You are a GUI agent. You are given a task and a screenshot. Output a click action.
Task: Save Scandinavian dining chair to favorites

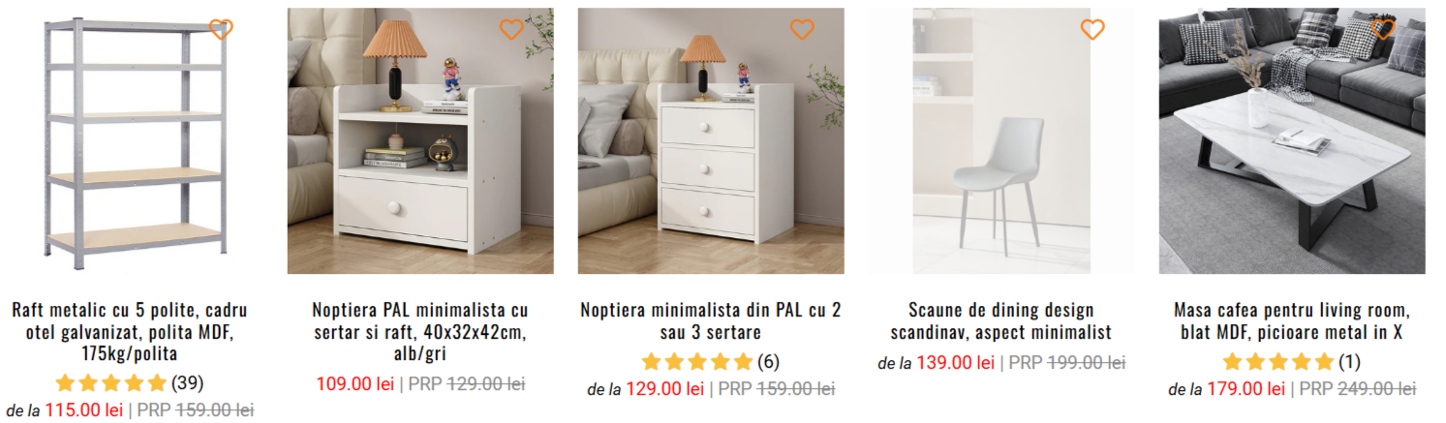(x=1092, y=29)
